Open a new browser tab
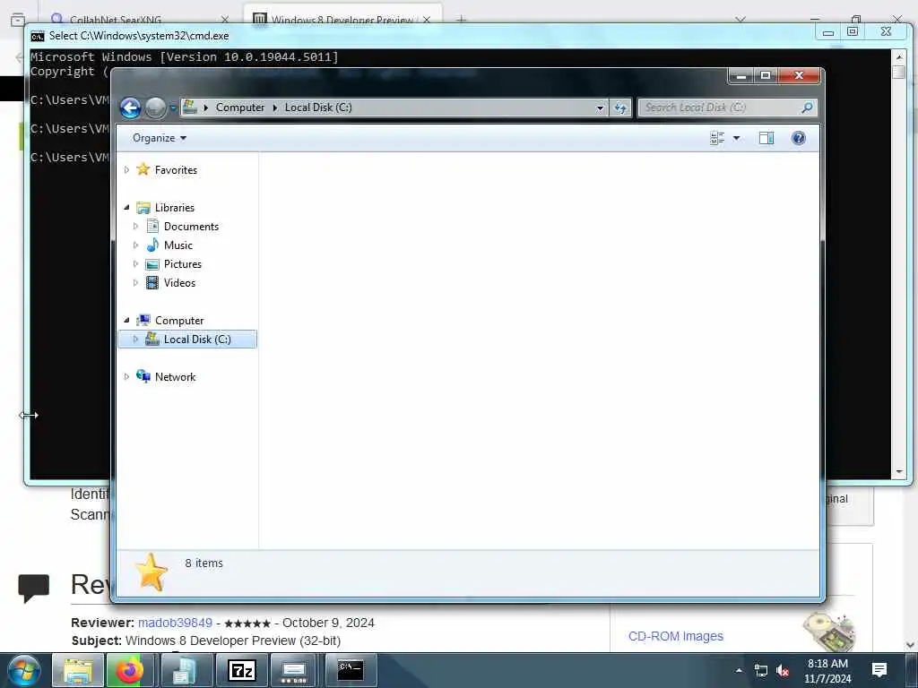The width and height of the screenshot is (918, 688). coord(462,20)
